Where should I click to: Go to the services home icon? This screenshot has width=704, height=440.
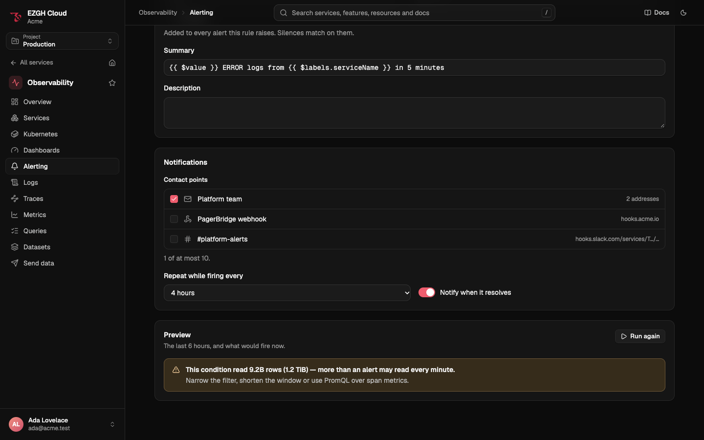coord(112,63)
